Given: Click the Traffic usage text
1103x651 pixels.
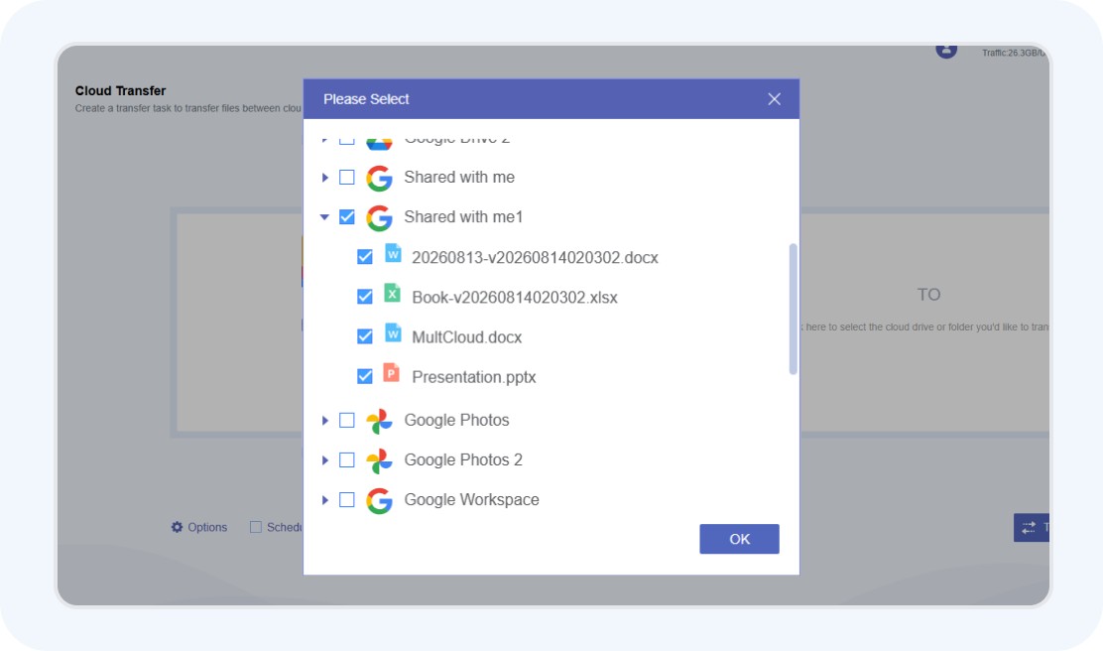Looking at the screenshot, I should pos(1014,53).
